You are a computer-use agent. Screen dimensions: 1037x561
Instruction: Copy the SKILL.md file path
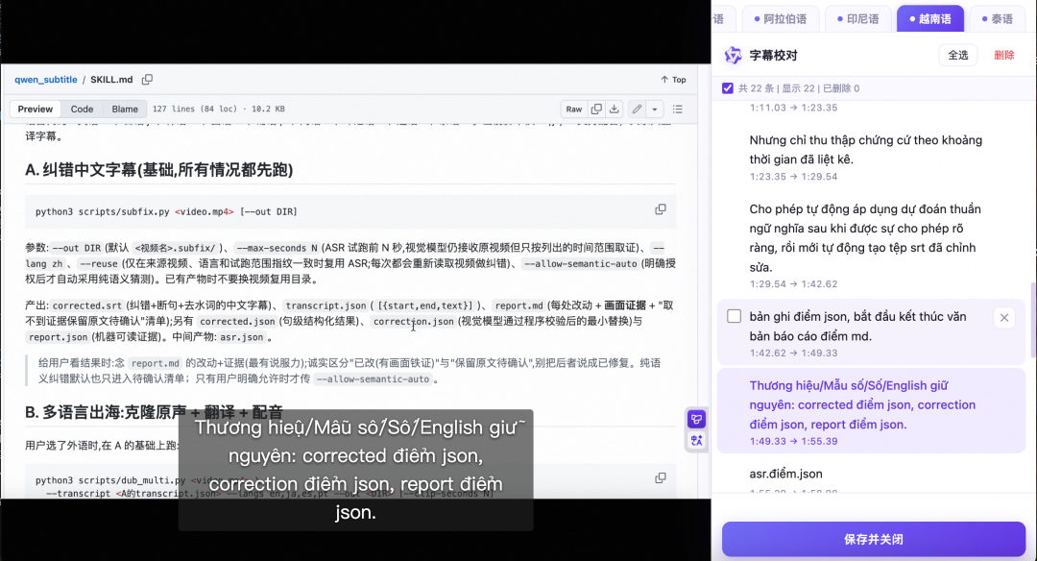(147, 80)
